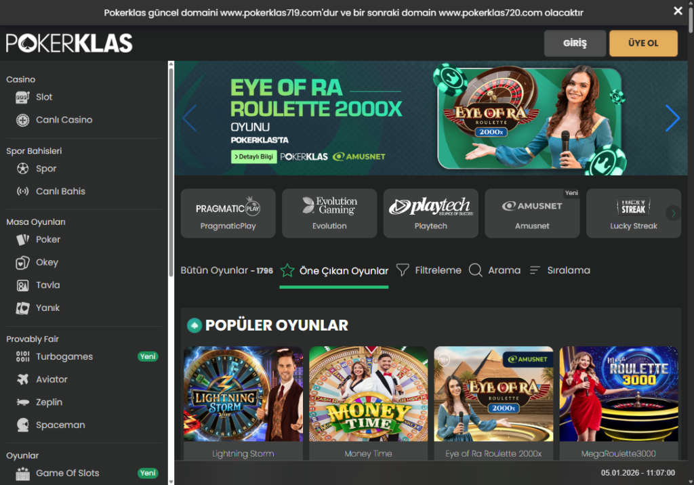
Task: Select the Spor soccer ball icon
Action: pyautogui.click(x=23, y=169)
